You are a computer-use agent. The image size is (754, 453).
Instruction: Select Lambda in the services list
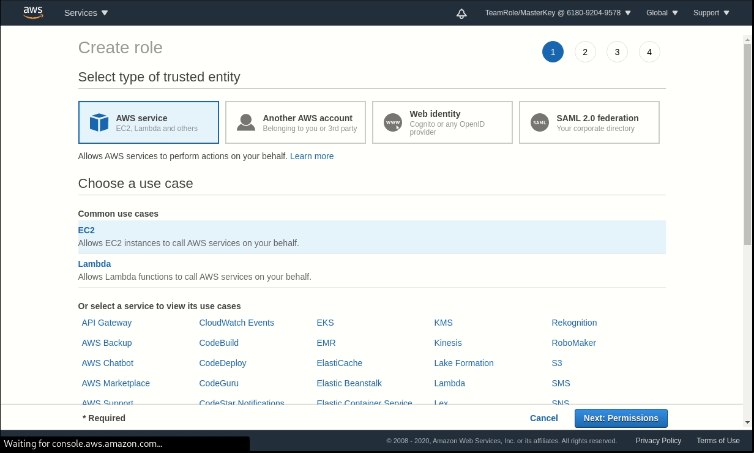[449, 383]
